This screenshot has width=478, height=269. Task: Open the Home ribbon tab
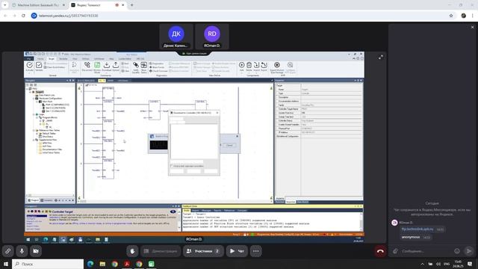[x=40, y=58]
